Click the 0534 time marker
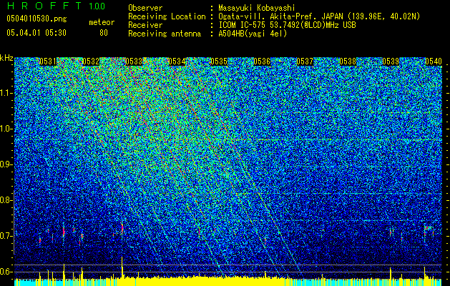This screenshot has height=286, width=450. click(x=177, y=61)
